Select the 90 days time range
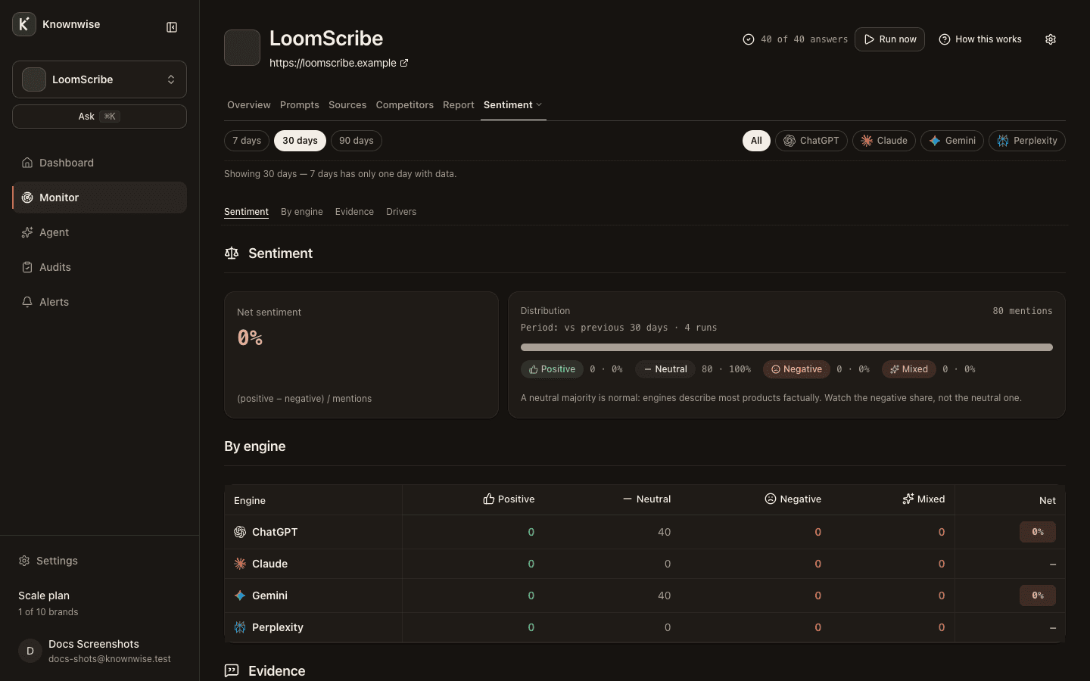The image size is (1090, 681). point(357,141)
